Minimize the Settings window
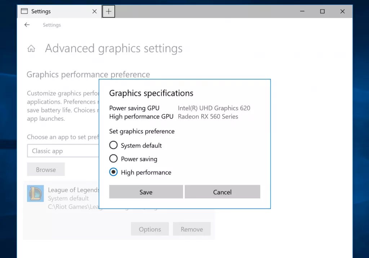The image size is (369, 258). click(302, 11)
